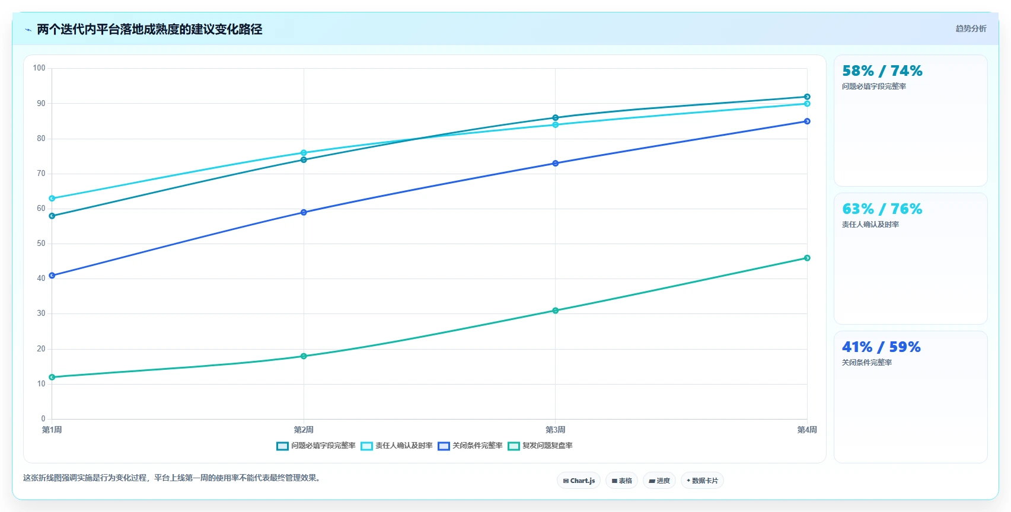Click the 第2周 x-axis label
The height and width of the screenshot is (512, 1011).
[x=304, y=430]
